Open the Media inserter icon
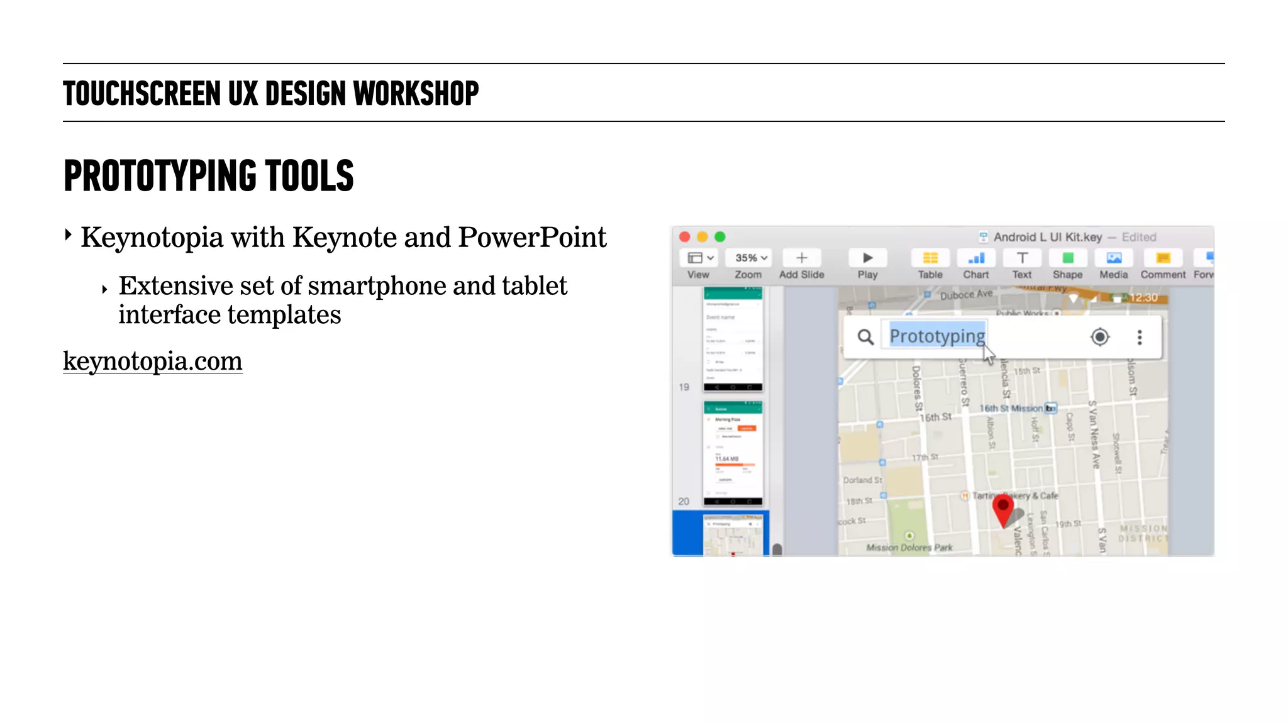This screenshot has width=1288, height=723. click(x=1114, y=258)
